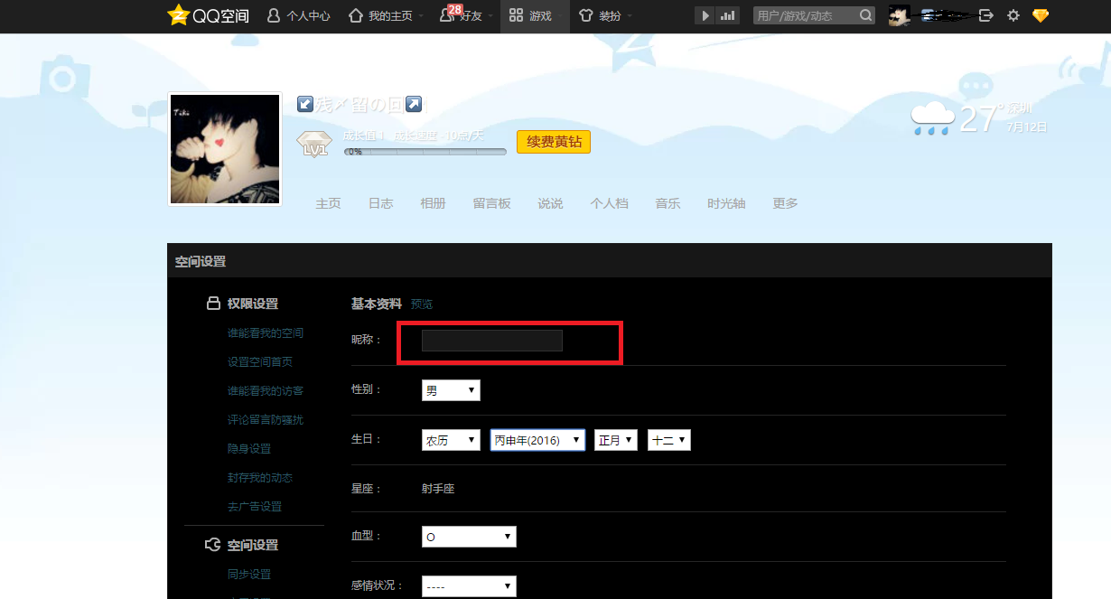The height and width of the screenshot is (599, 1111).
Task: Click the 权限设置 sidebar heading
Action: (253, 304)
